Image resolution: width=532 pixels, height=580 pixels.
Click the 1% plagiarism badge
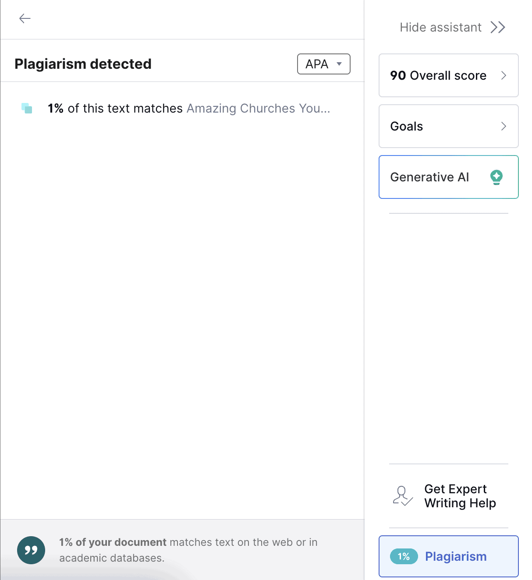[x=404, y=556]
